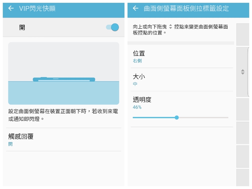Image resolution: width=252 pixels, height=189 pixels.
Task: Tap back arrow beside 曲面側螢幕面板側拉標籤設定
Action: (x=136, y=8)
